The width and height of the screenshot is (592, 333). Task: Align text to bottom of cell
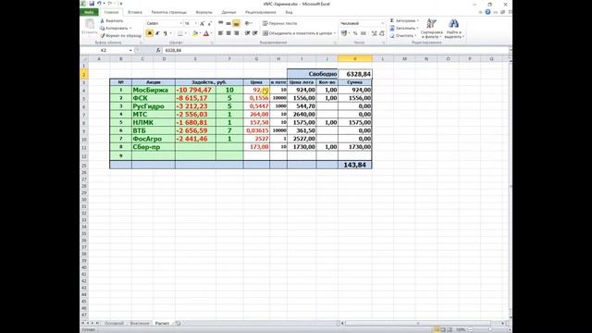click(237, 23)
